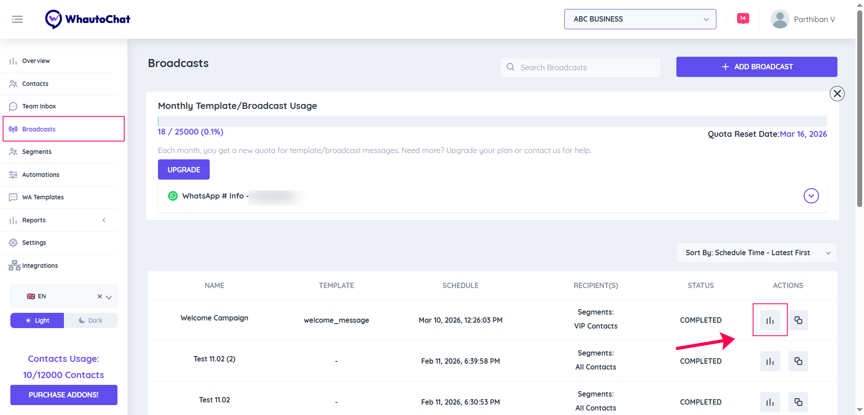Open the Segments section
Image resolution: width=864 pixels, height=415 pixels.
36,152
